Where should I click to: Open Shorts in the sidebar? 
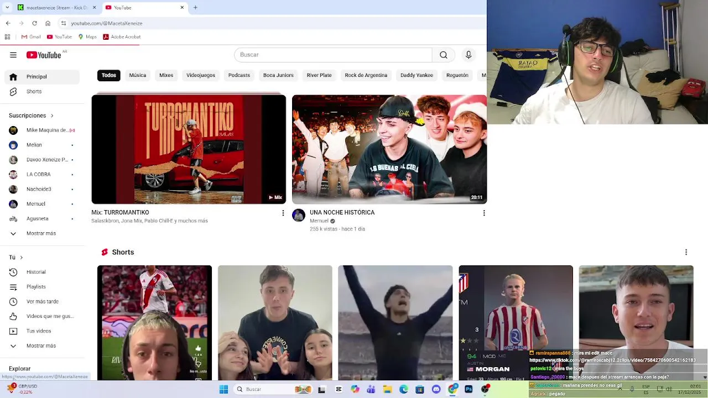[42, 92]
